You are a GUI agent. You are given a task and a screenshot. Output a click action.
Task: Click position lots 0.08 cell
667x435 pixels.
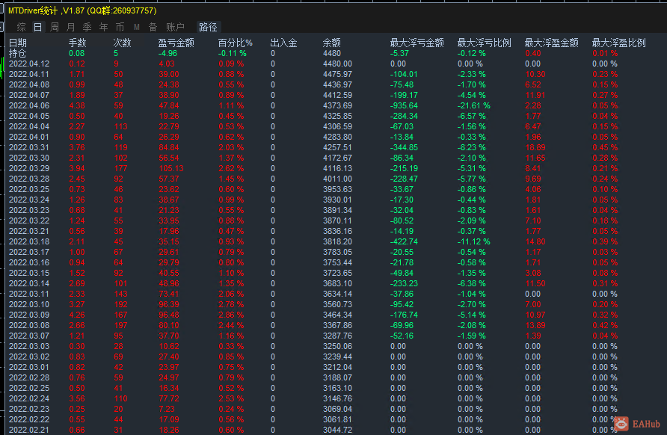(x=77, y=54)
